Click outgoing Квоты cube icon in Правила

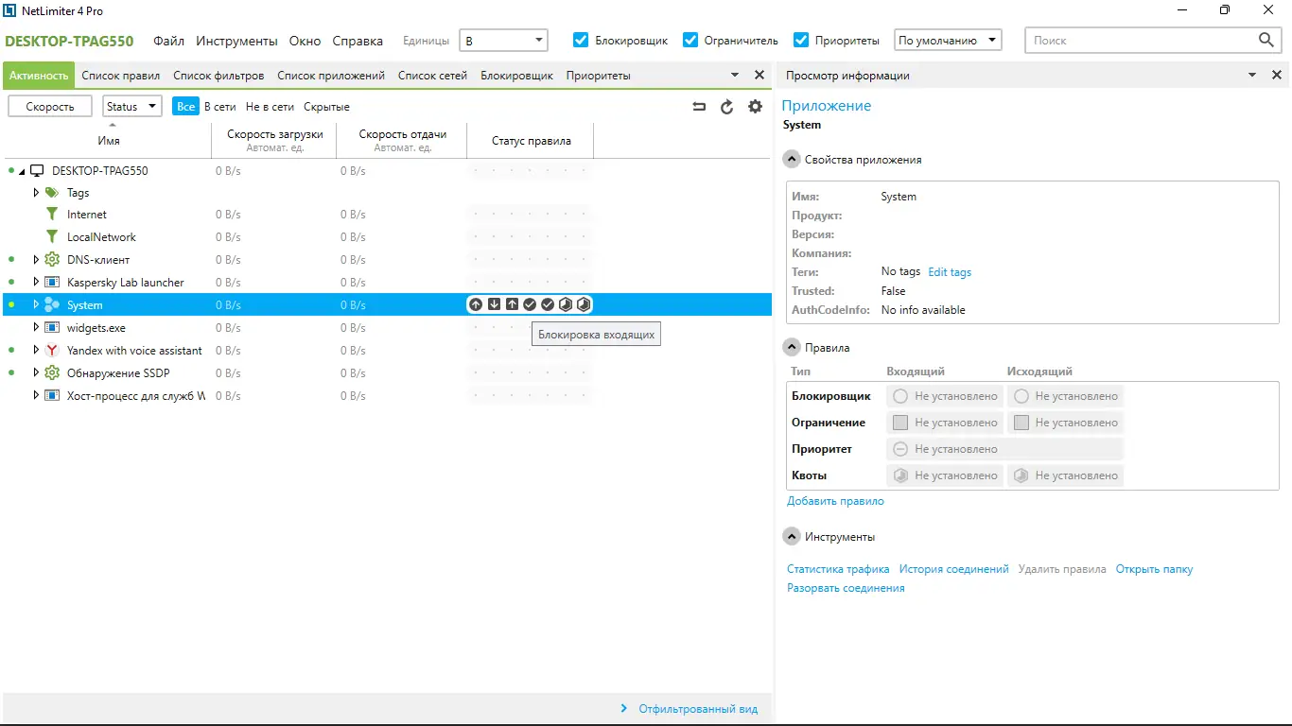point(1021,475)
